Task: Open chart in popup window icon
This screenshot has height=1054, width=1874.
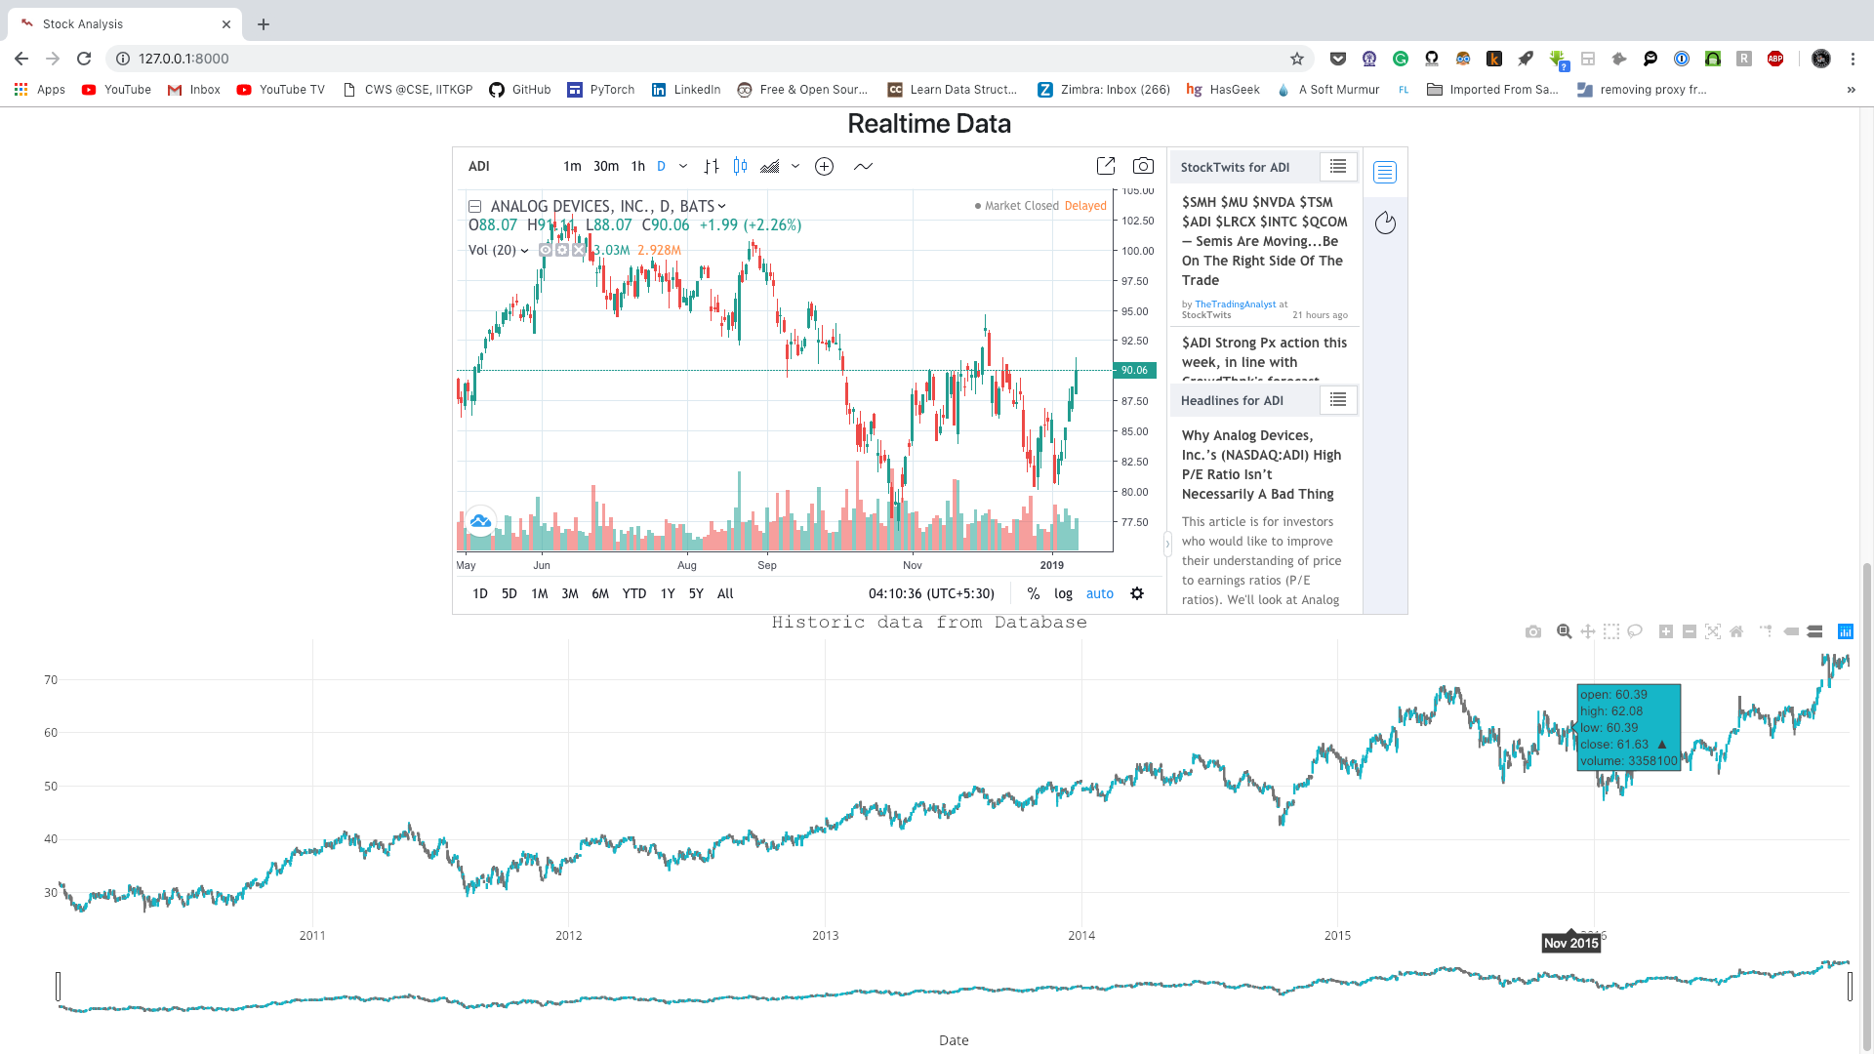Action: pos(1106,166)
